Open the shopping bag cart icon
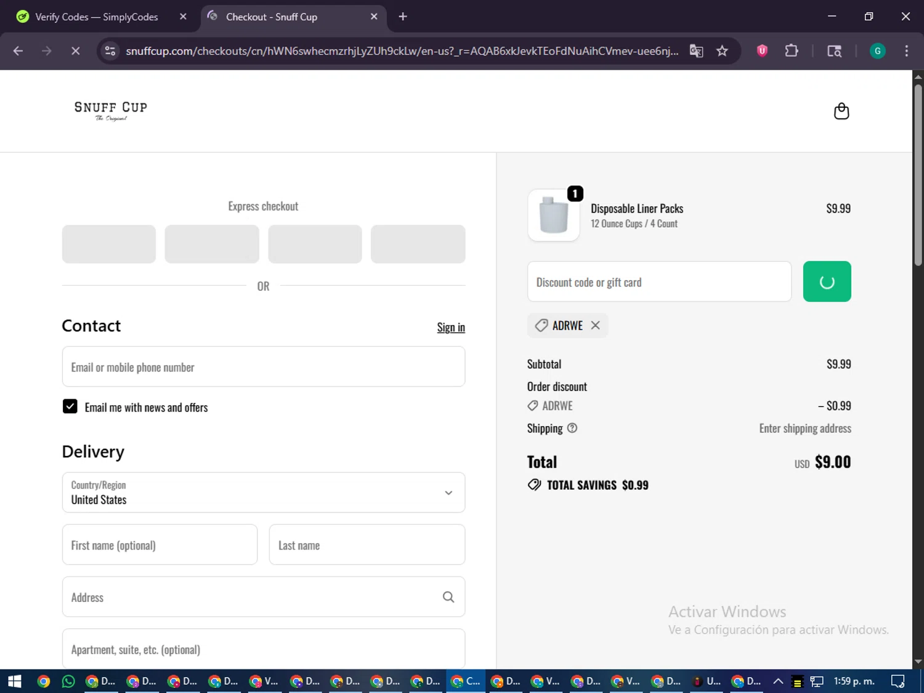 click(841, 111)
